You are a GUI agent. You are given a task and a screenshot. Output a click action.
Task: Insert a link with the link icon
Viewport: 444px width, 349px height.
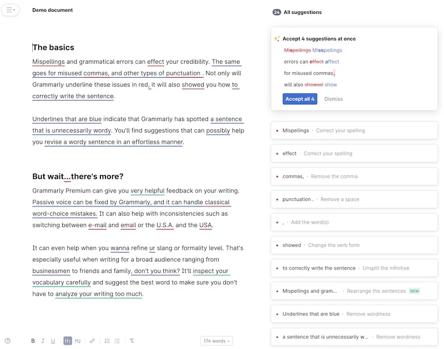92,341
